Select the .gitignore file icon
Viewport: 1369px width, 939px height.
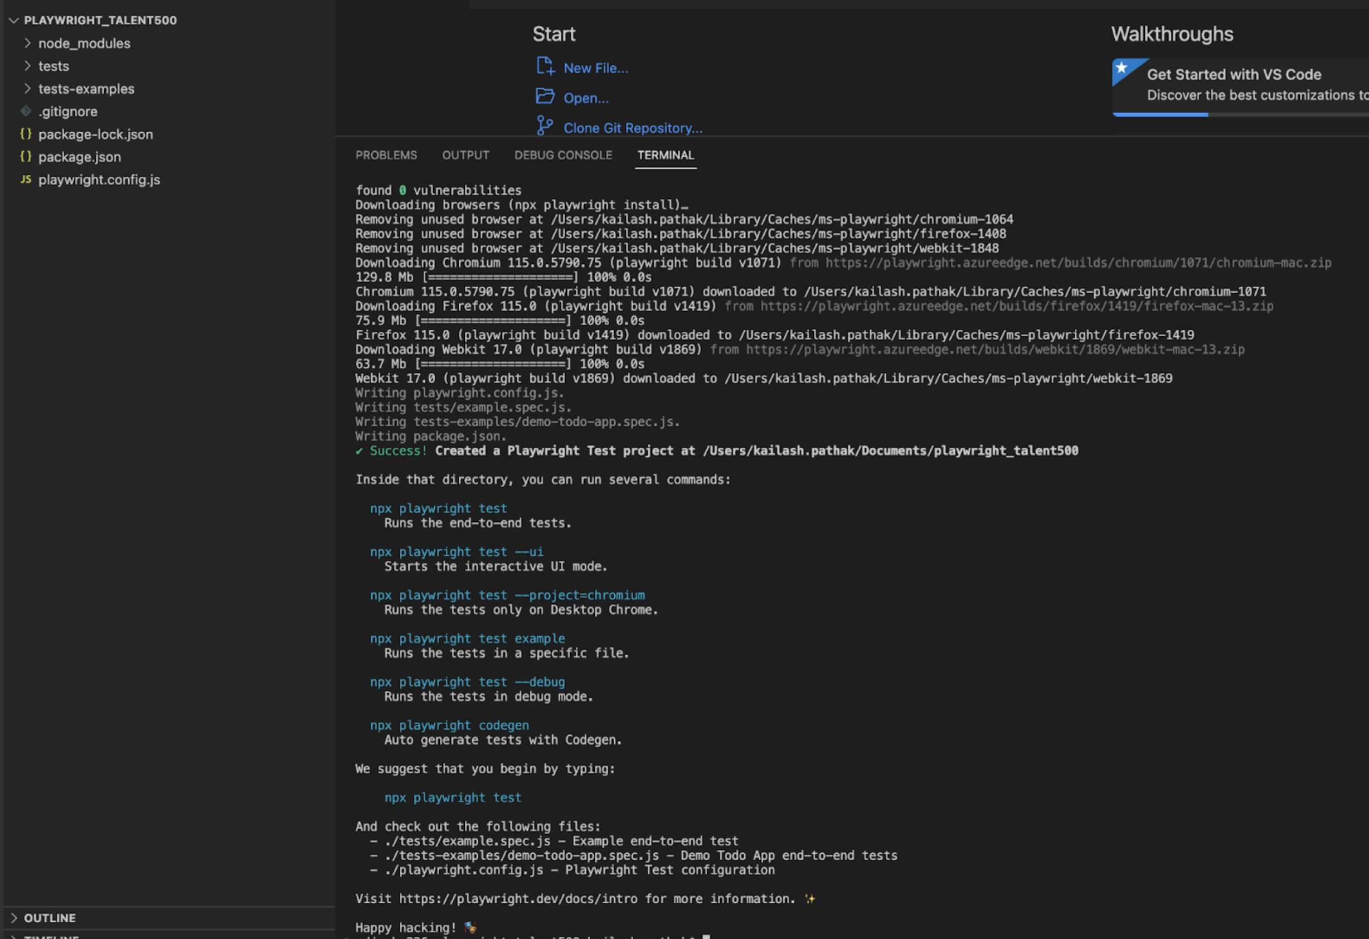[26, 111]
